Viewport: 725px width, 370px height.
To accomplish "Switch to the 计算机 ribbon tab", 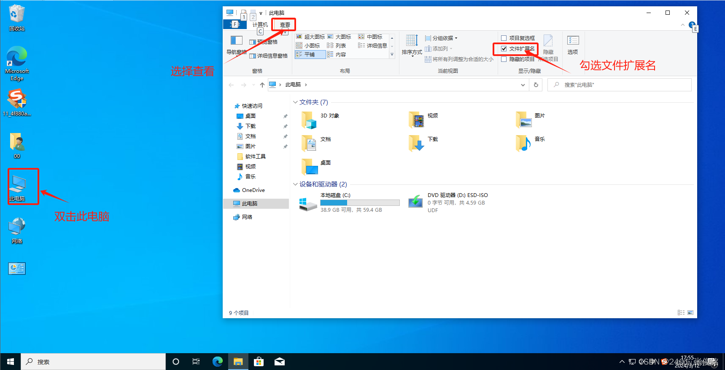I will point(260,24).
